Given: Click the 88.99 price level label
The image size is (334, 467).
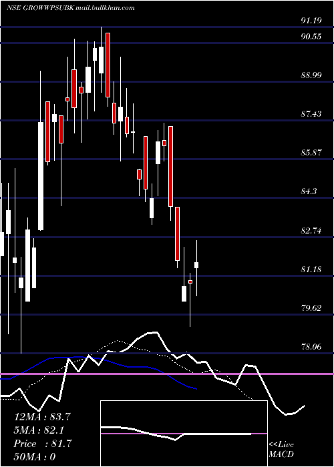Looking at the screenshot, I should 311,75.
